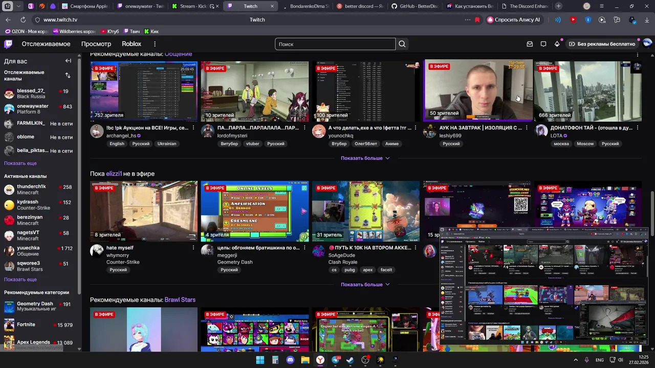655x368 pixels.
Task: Open the Отслеживаемое navigation item
Action: tap(46, 44)
